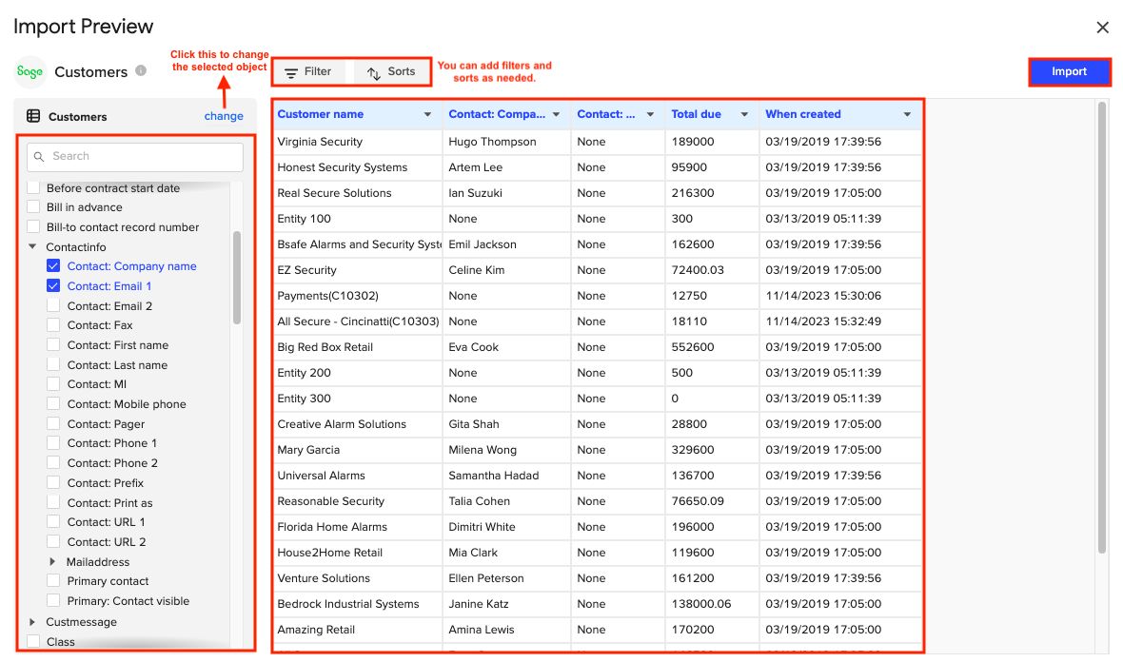Check Contact: MI checkbox
Screen dimensions: 1123x662
(53, 383)
